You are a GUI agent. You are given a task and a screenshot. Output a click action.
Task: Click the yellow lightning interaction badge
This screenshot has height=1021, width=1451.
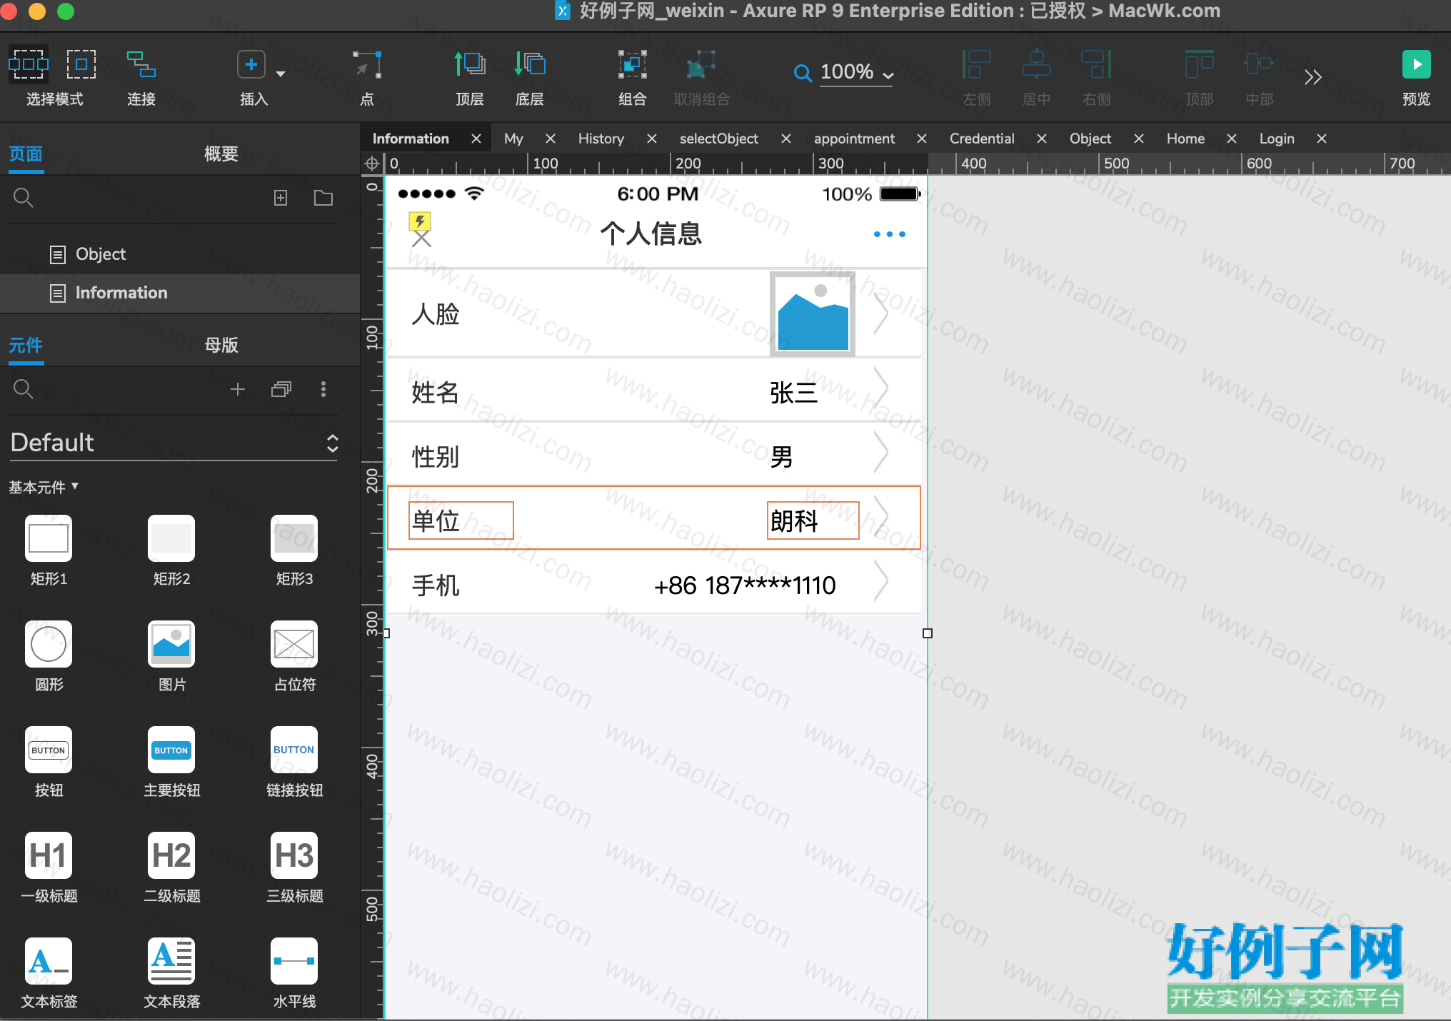420,221
